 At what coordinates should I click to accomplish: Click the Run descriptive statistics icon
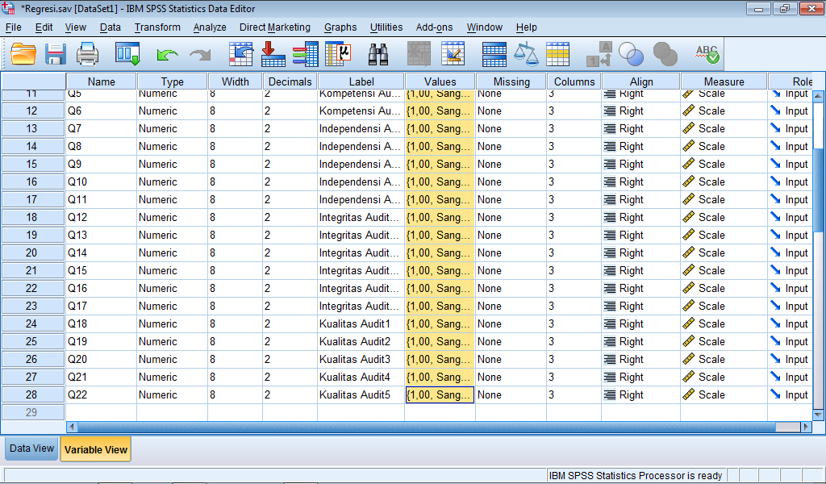point(338,54)
